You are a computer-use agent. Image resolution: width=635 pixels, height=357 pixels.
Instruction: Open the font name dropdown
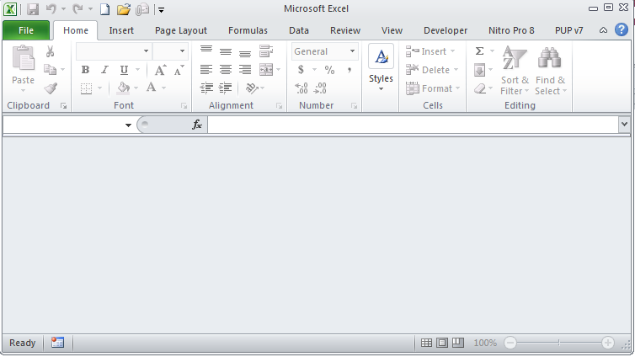tap(146, 51)
